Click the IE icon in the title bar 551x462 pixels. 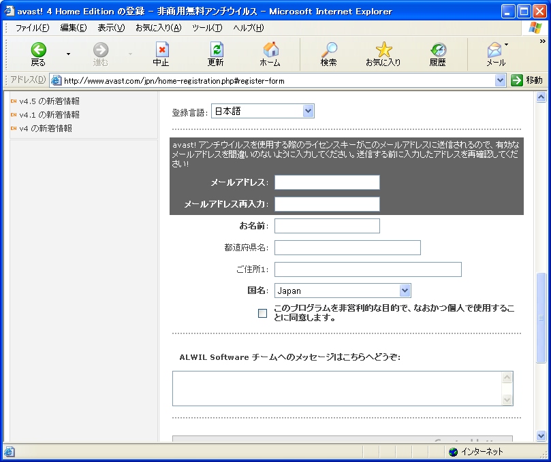[x=10, y=12]
